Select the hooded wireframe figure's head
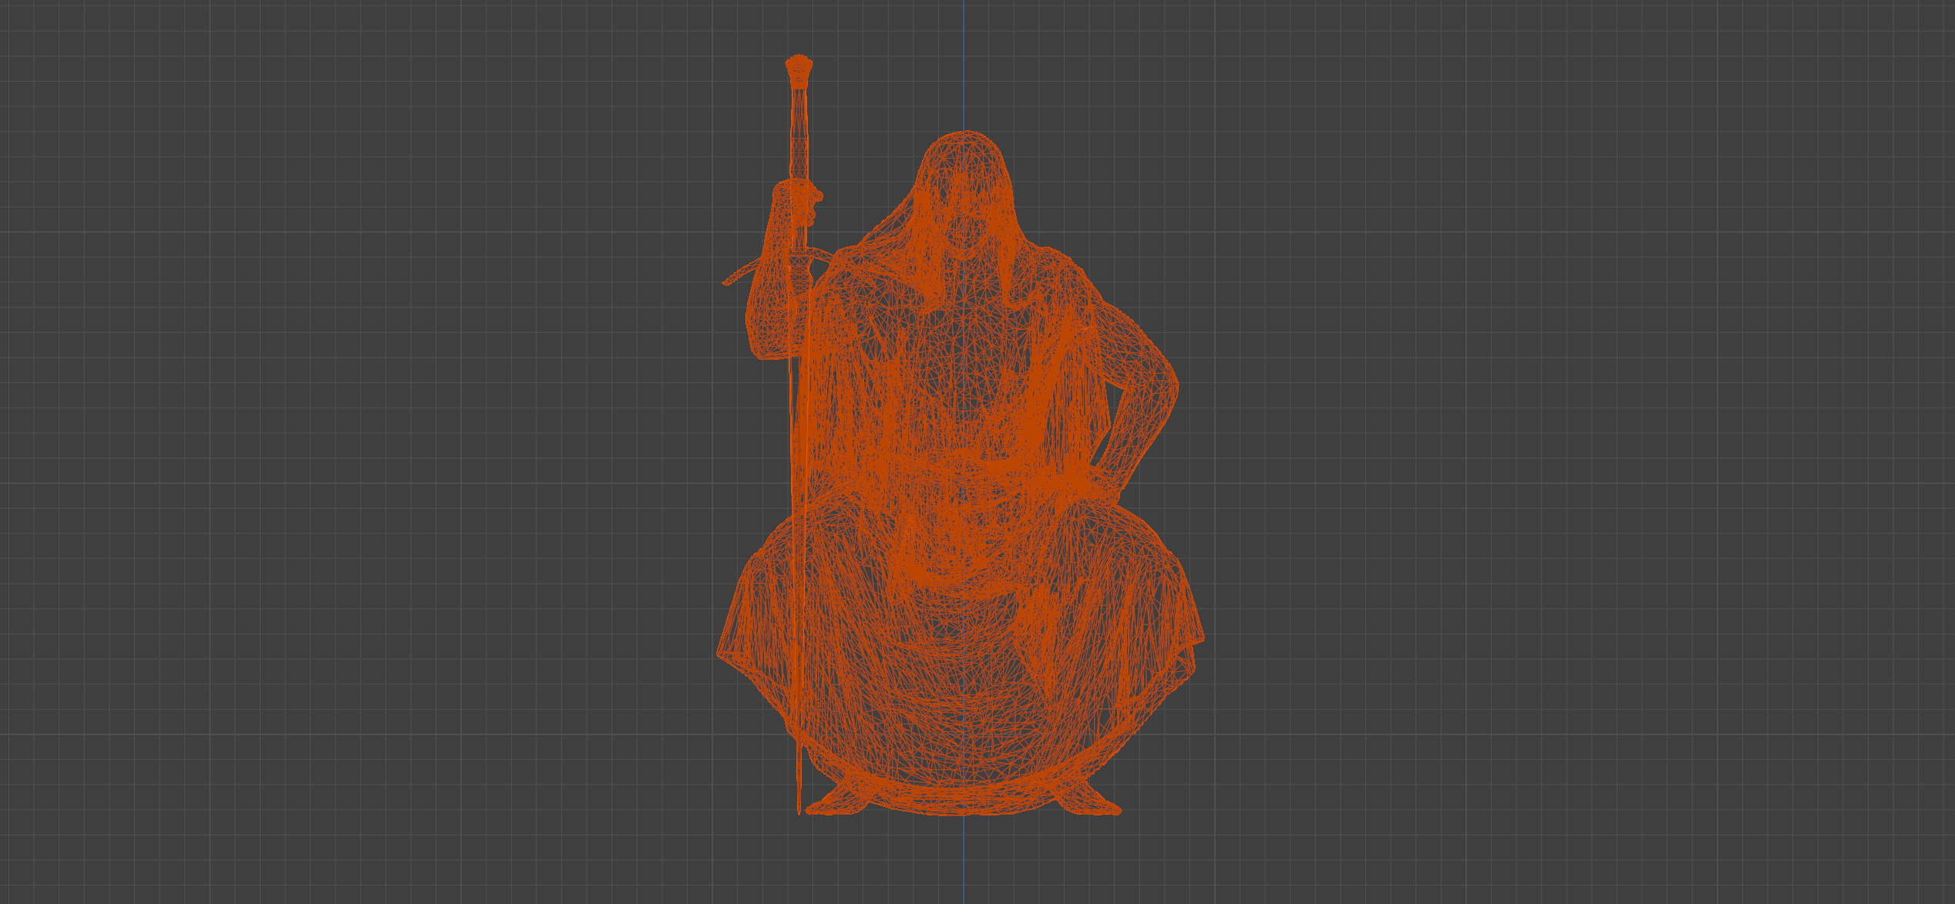This screenshot has height=904, width=1955. tap(965, 197)
